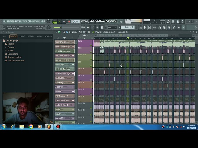Open the plugin picker plug icon
This screenshot has height=148, width=198.
(x=169, y=27)
